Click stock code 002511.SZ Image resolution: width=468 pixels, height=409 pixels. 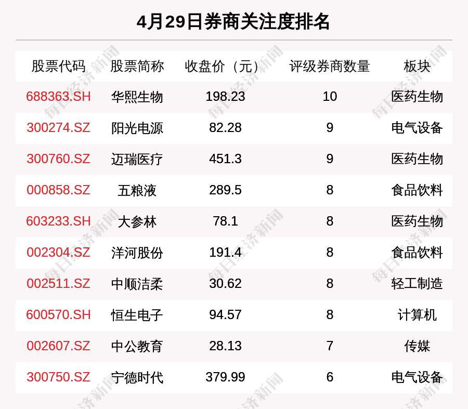point(58,283)
